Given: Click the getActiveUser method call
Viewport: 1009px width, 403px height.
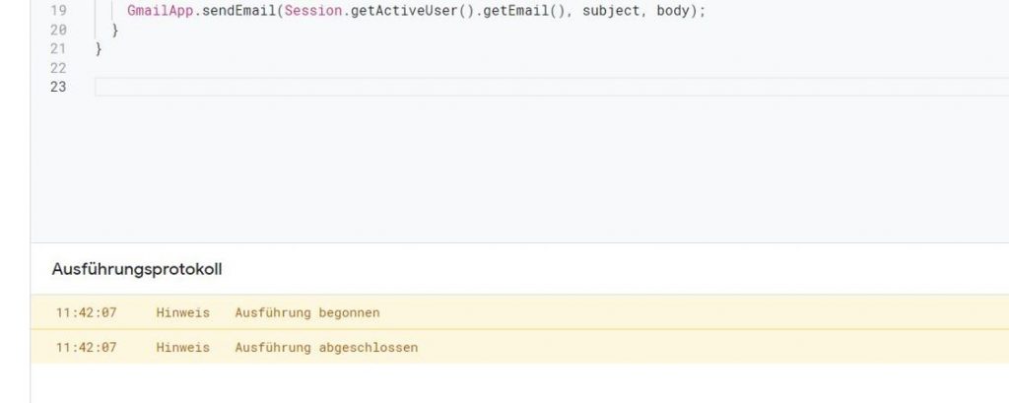Looking at the screenshot, I should [x=401, y=11].
